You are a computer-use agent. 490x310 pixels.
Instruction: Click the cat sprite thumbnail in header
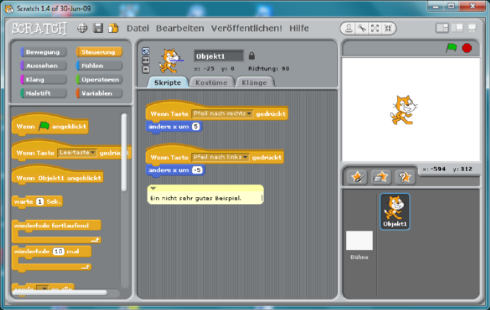pos(170,61)
